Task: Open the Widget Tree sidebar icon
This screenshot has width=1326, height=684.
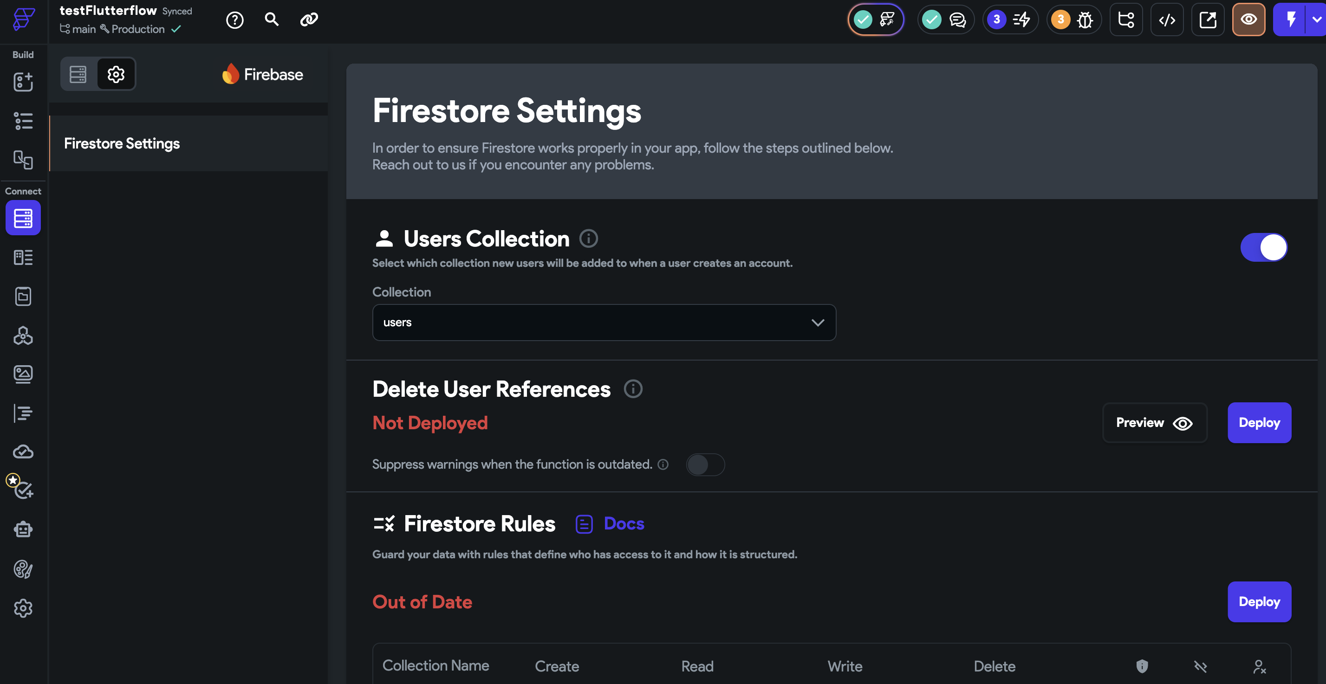Action: 23,121
